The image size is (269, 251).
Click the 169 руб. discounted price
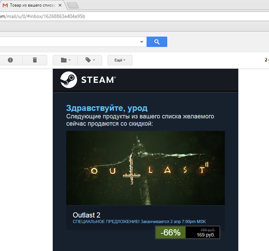pos(206,234)
